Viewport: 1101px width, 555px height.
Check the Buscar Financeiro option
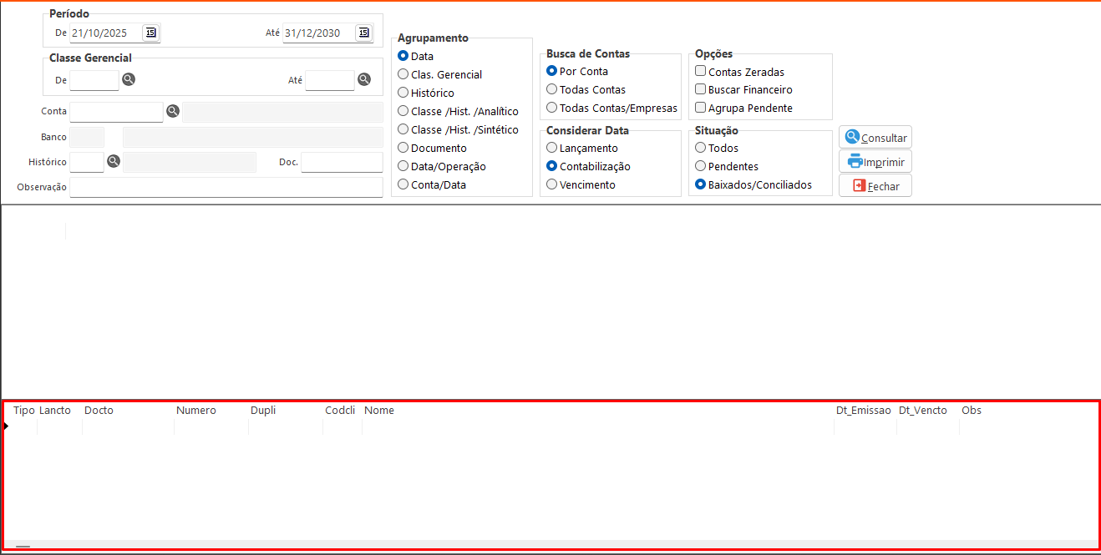click(701, 89)
